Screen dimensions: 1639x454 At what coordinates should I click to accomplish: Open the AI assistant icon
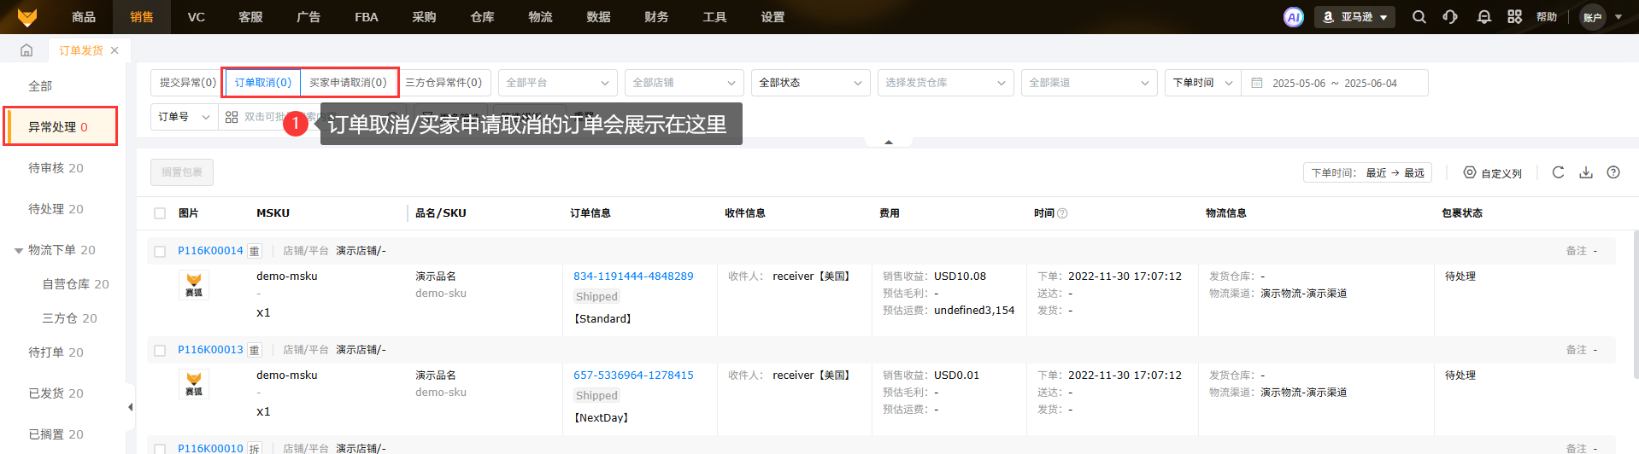pos(1294,17)
